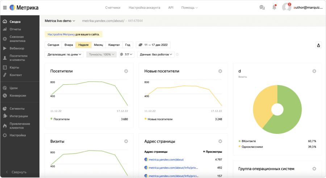Switch period to Квартал
The image size is (326, 178).
coord(114,45)
